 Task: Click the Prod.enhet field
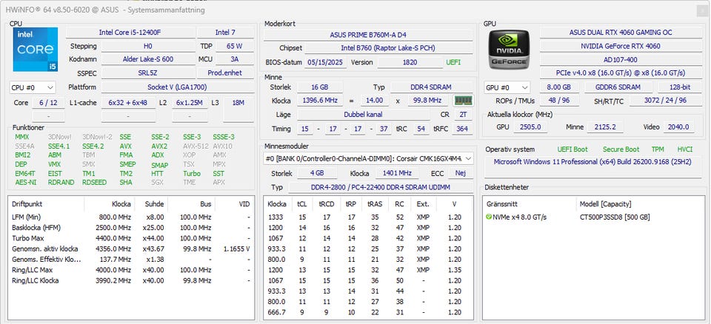[225, 73]
